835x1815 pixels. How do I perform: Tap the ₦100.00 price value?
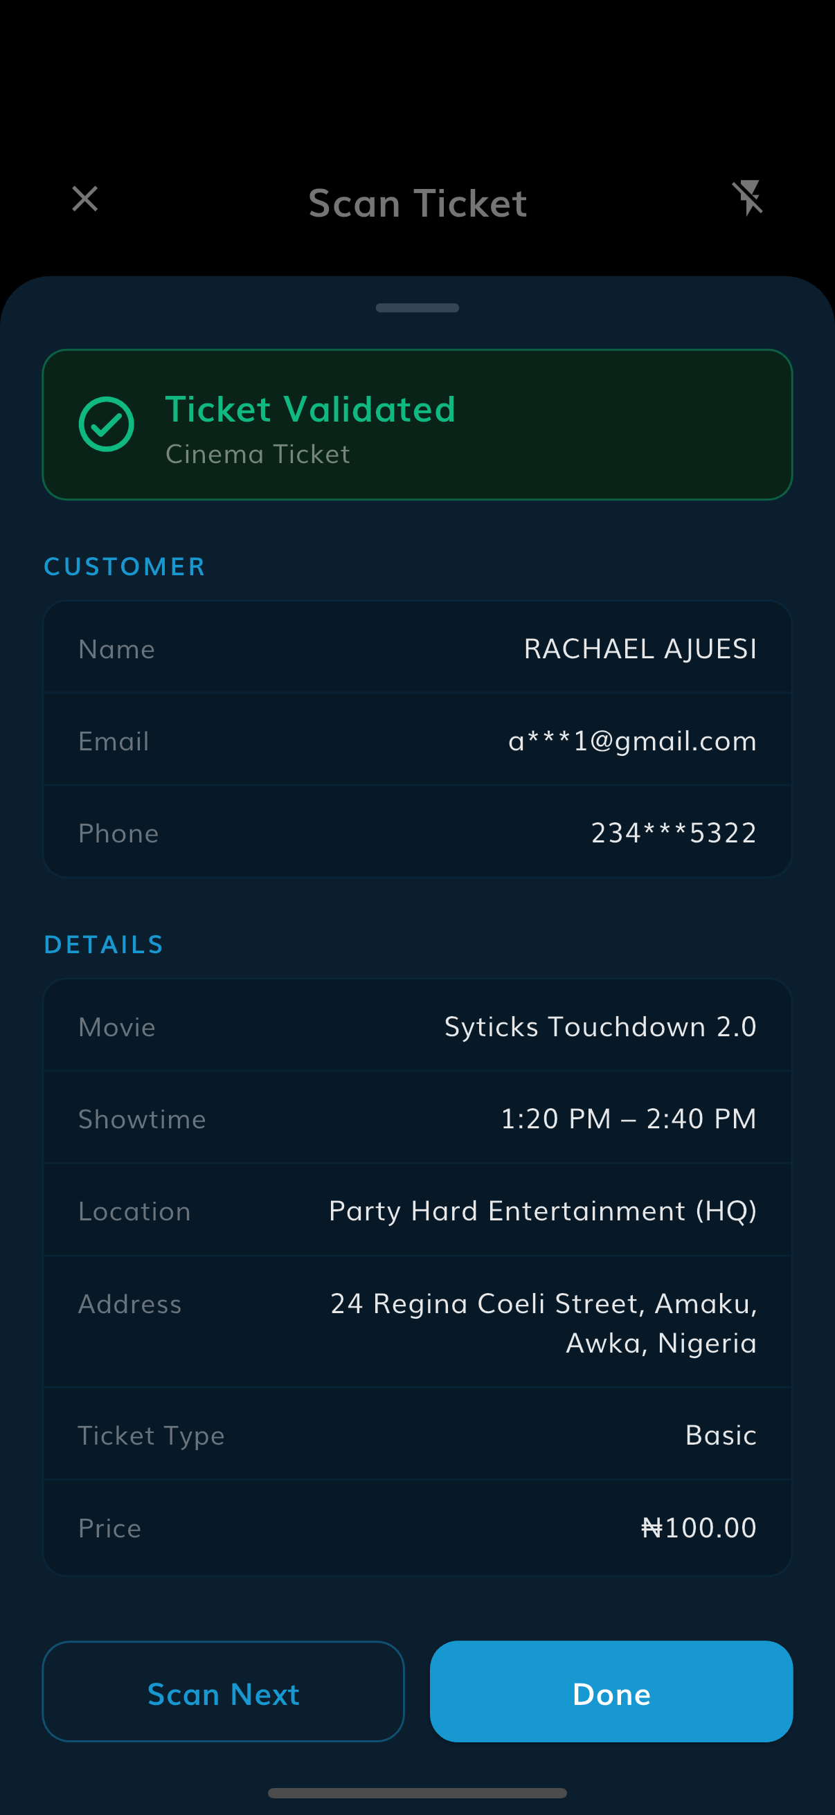click(699, 1528)
